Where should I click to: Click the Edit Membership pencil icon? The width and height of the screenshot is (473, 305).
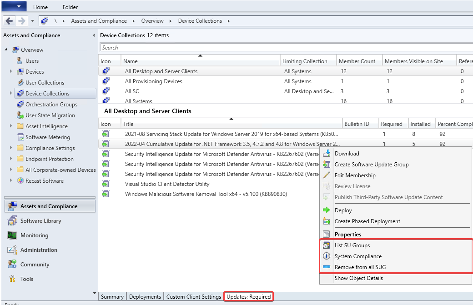pos(327,175)
